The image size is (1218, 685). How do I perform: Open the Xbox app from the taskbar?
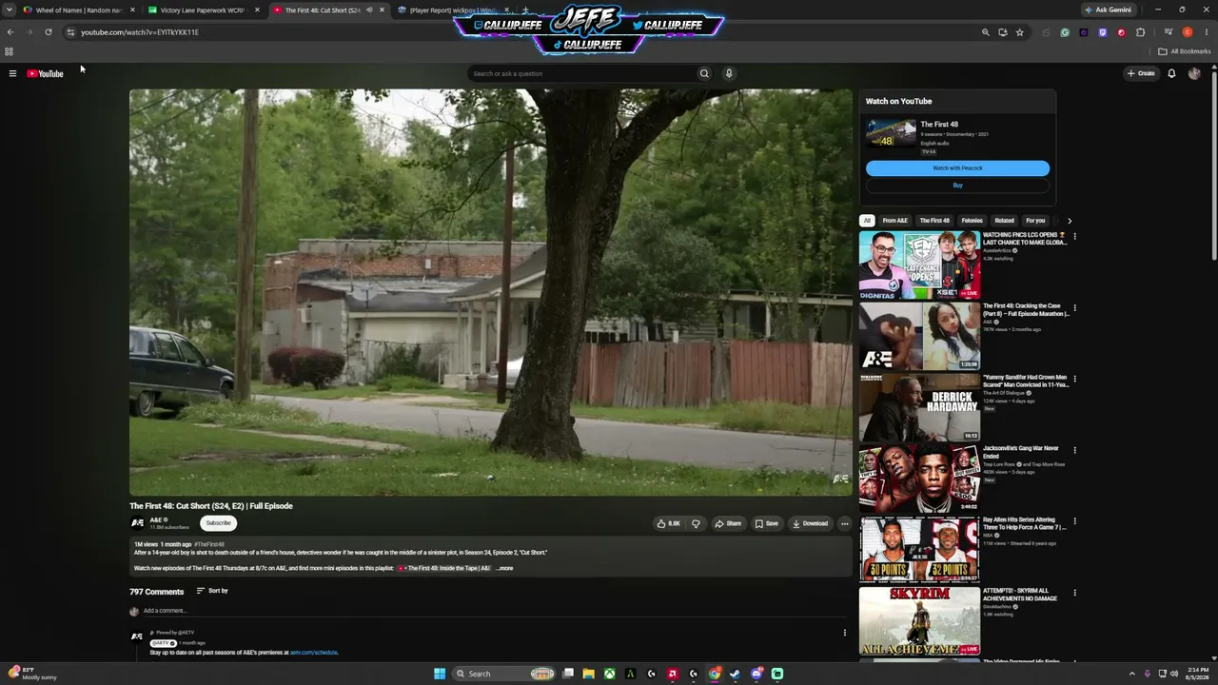click(609, 674)
